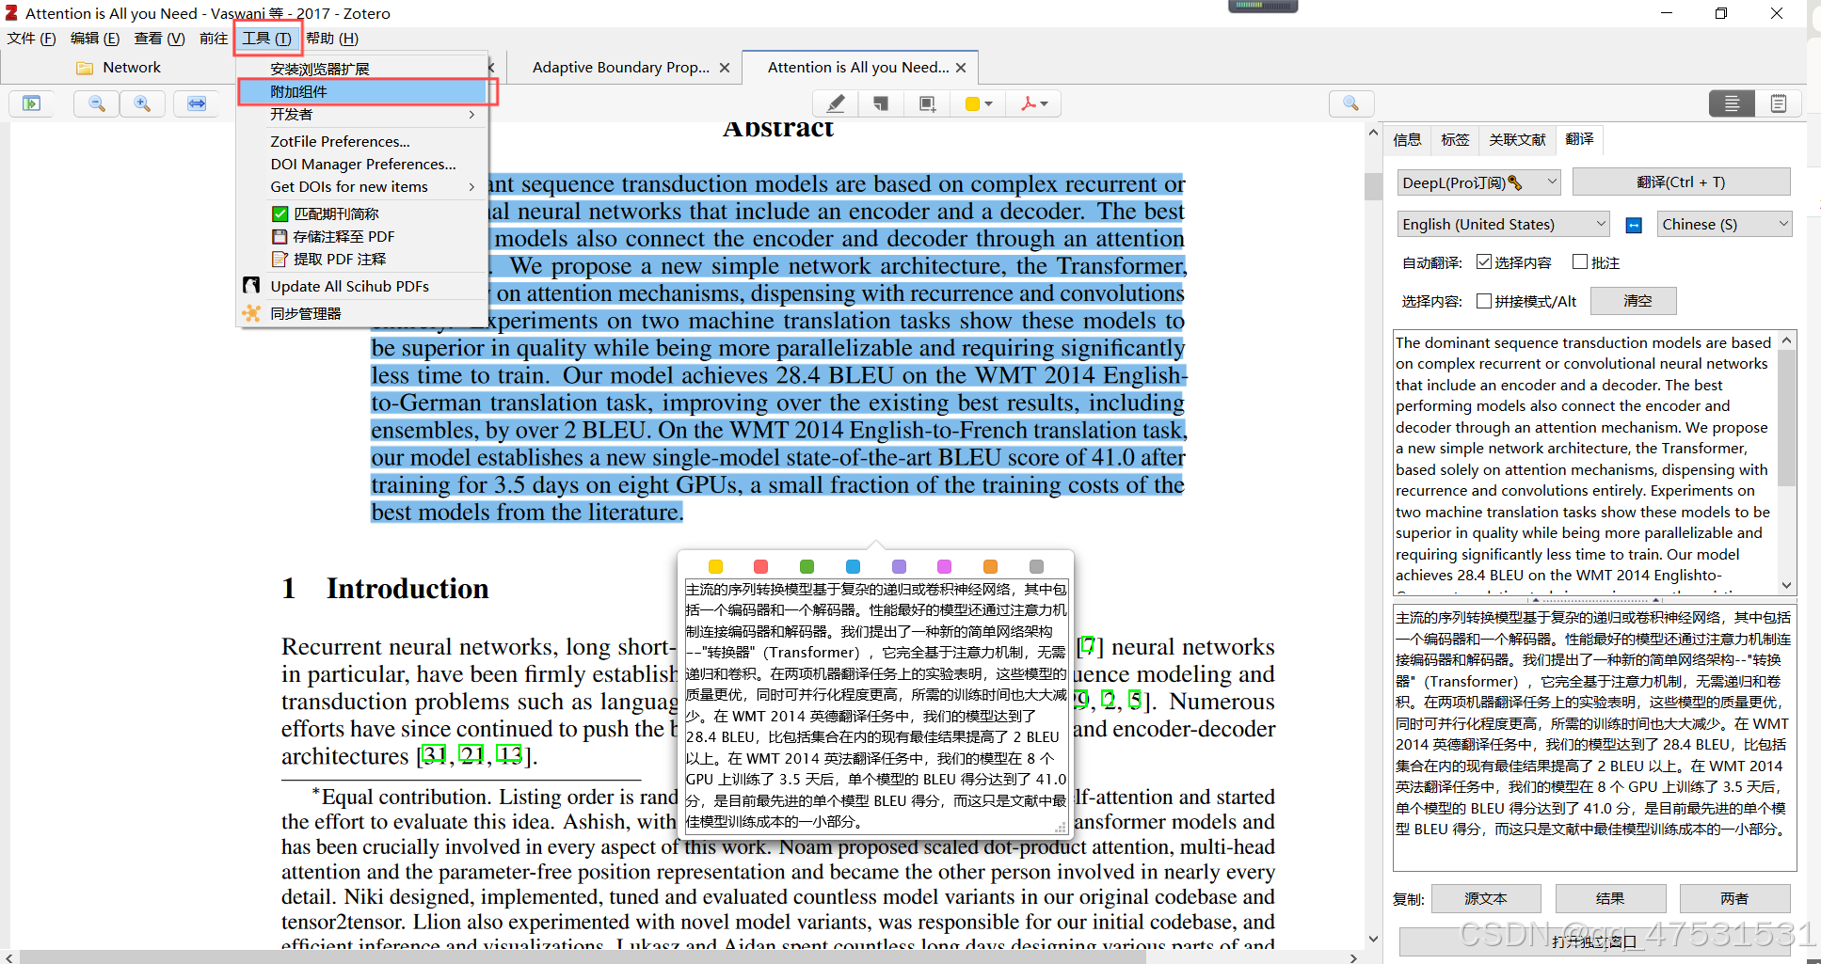1821x964 pixels.
Task: Select the highlight text annotation tool
Action: [x=836, y=103]
